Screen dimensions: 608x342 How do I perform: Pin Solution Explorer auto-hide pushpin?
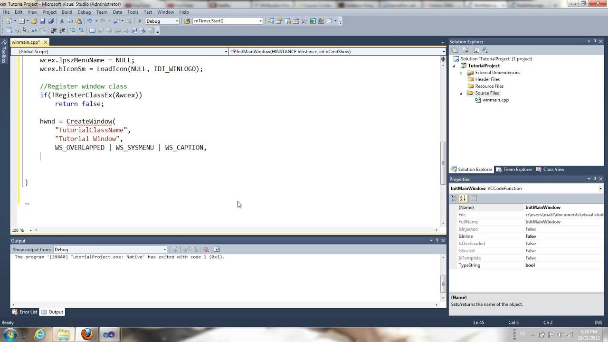(594, 42)
